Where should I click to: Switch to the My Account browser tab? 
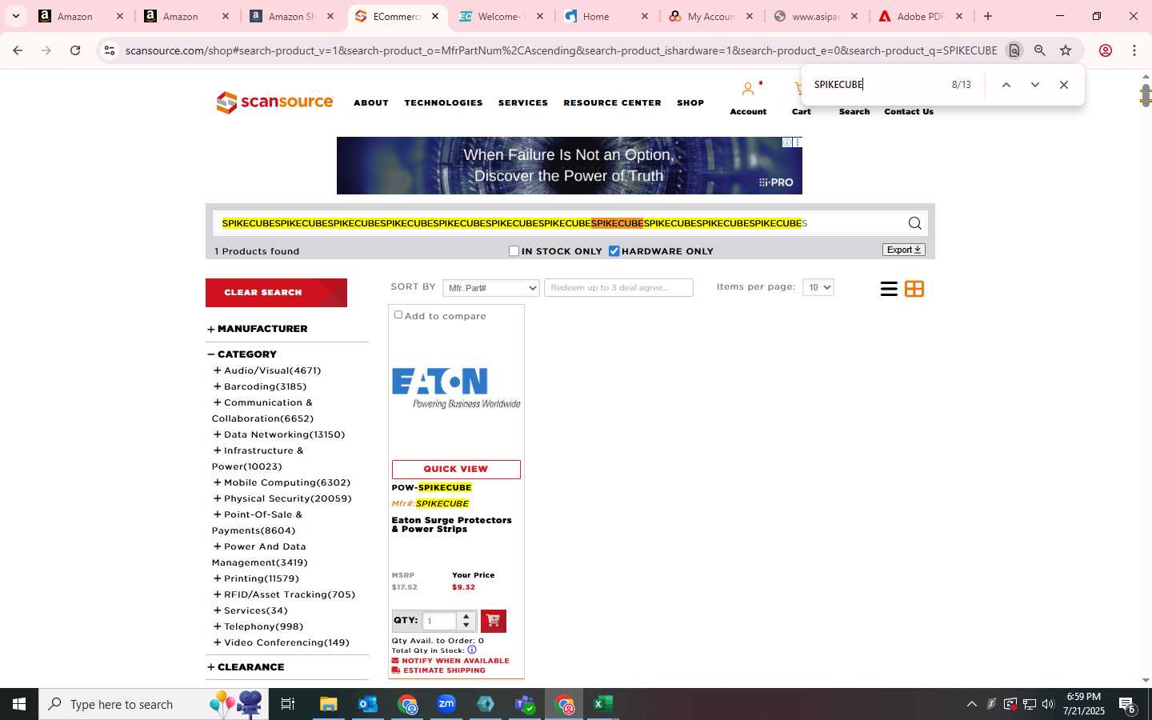coord(710,16)
